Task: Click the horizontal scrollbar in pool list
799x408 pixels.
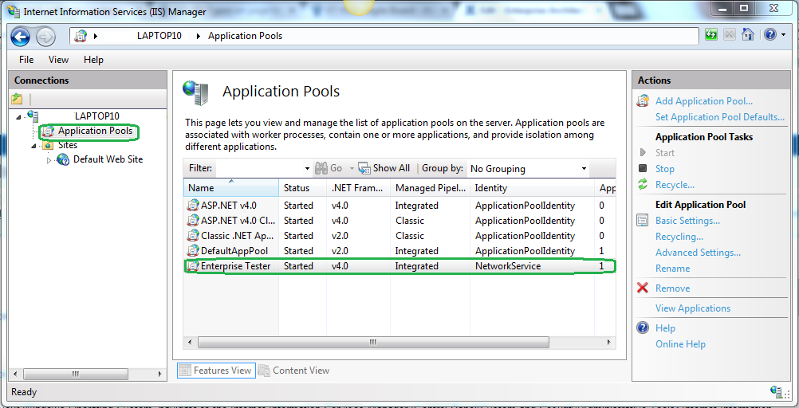Action: 372,342
